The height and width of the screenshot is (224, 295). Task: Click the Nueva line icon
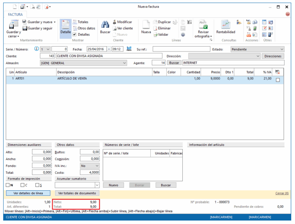point(146,26)
